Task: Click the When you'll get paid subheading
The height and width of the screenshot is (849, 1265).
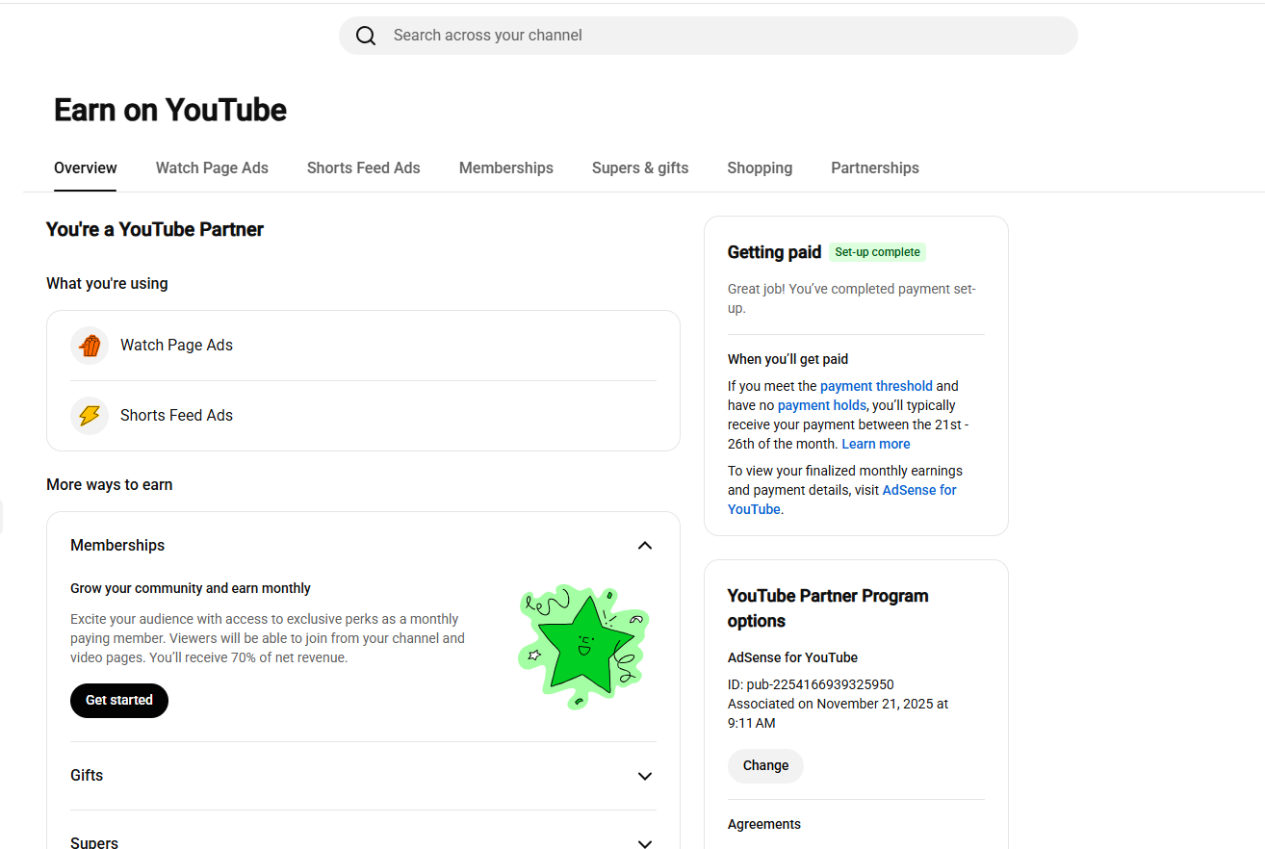Action: tap(787, 359)
